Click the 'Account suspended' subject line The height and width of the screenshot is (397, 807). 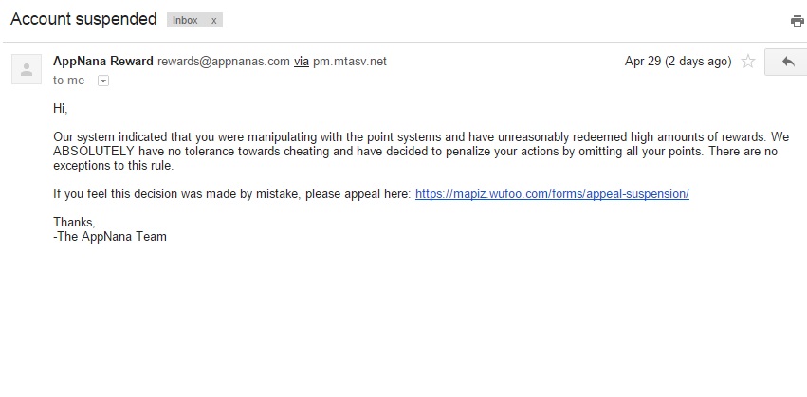click(83, 19)
